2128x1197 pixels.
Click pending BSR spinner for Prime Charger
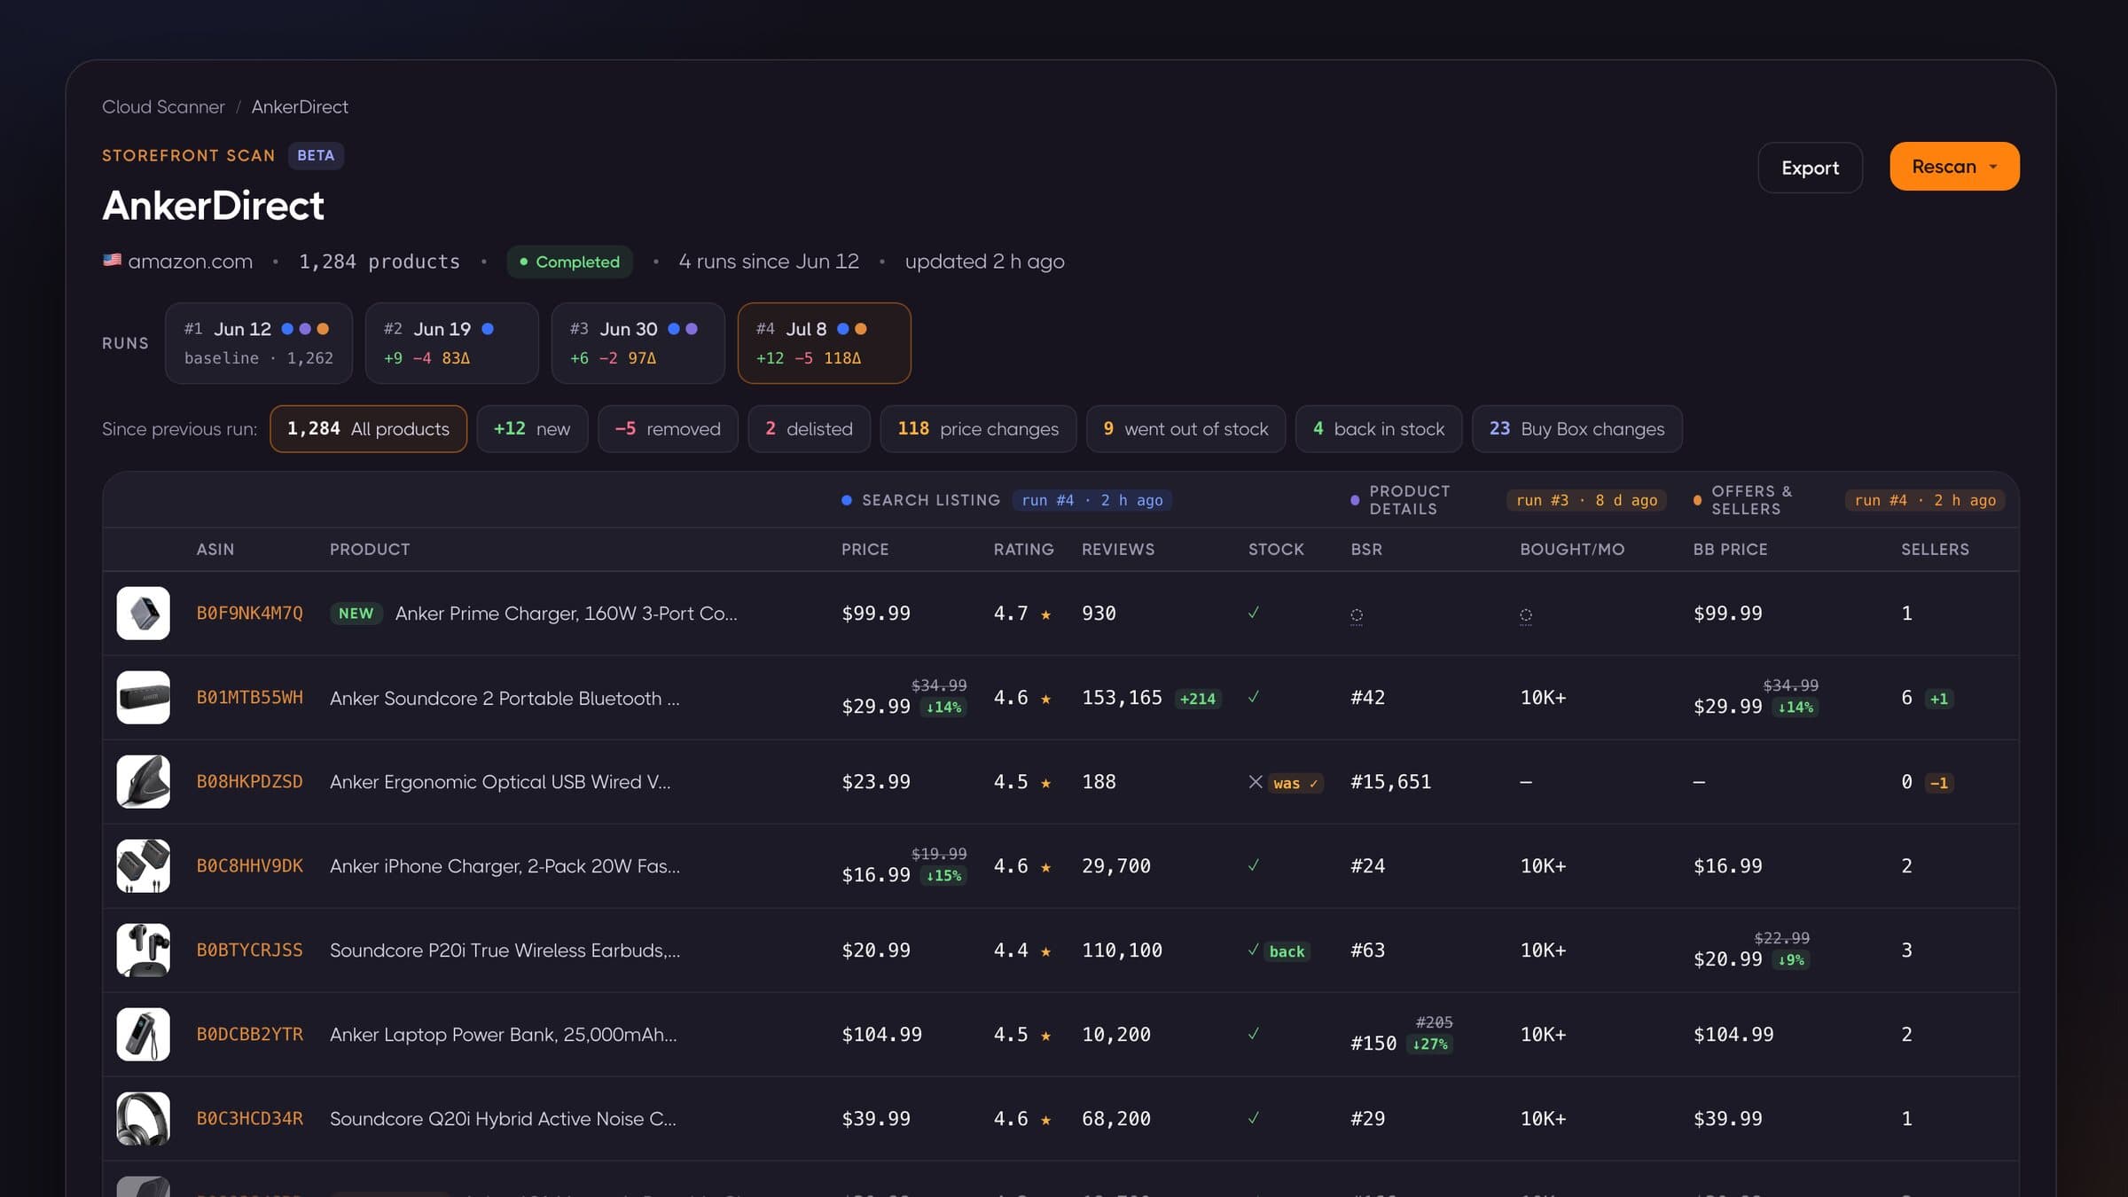coord(1357,614)
